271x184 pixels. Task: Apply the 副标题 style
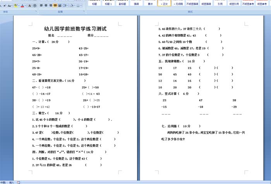(122, 3)
